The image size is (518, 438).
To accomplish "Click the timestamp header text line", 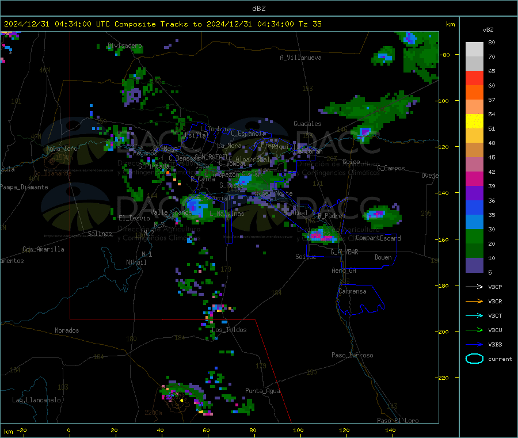I will 162,24.
